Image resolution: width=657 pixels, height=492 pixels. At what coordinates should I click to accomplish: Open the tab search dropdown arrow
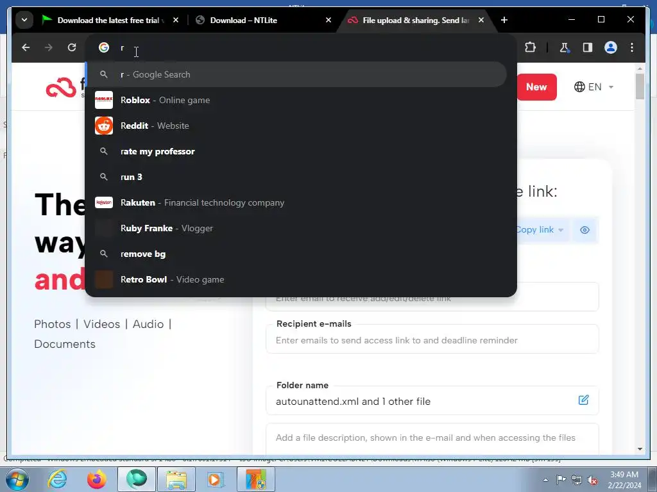24,20
